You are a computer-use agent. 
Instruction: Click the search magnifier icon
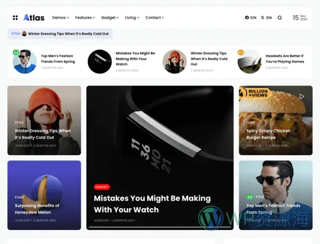click(280, 18)
